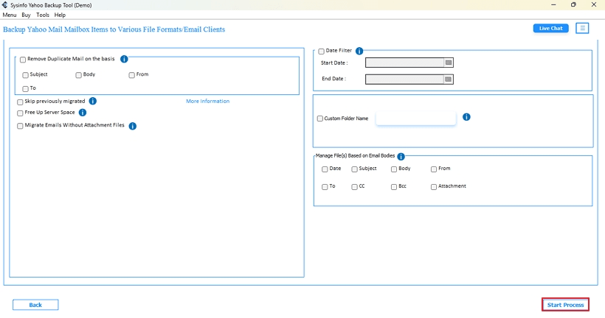Click the Start Process button
Image resolution: width=605 pixels, height=318 pixels.
point(565,305)
